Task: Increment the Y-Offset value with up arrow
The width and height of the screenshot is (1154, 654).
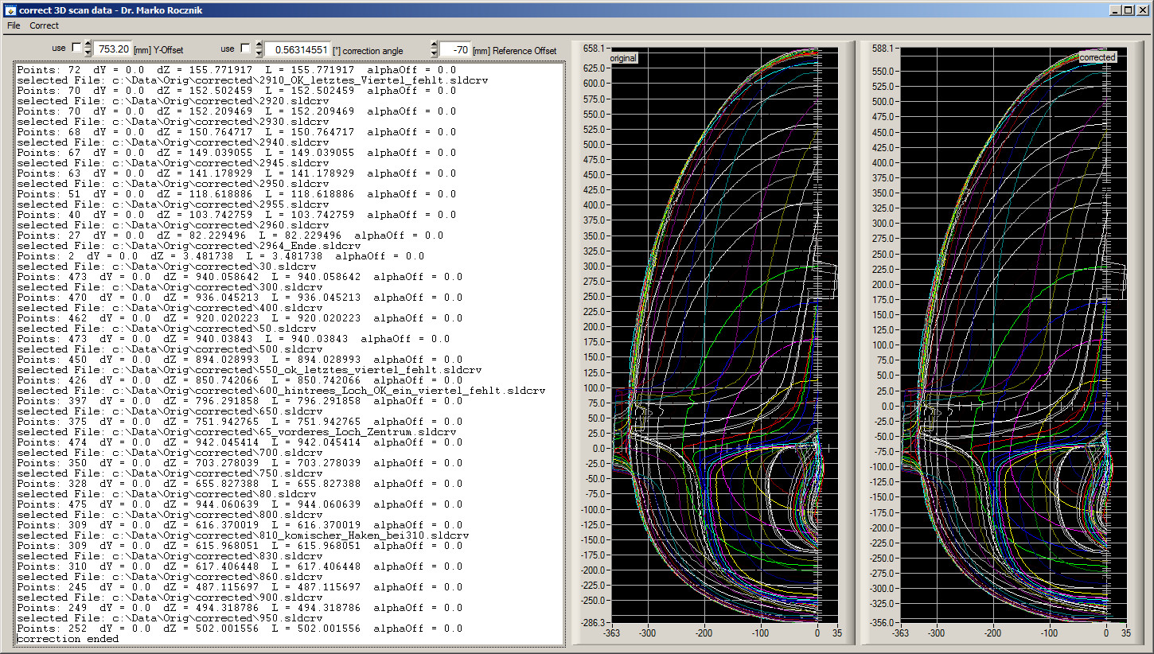Action: click(88, 45)
